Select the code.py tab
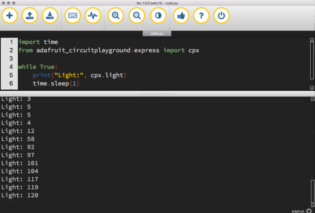 click(157, 34)
